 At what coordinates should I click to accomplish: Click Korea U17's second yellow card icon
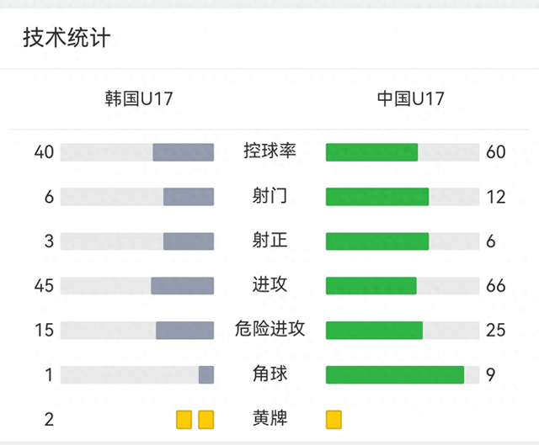coord(206,420)
